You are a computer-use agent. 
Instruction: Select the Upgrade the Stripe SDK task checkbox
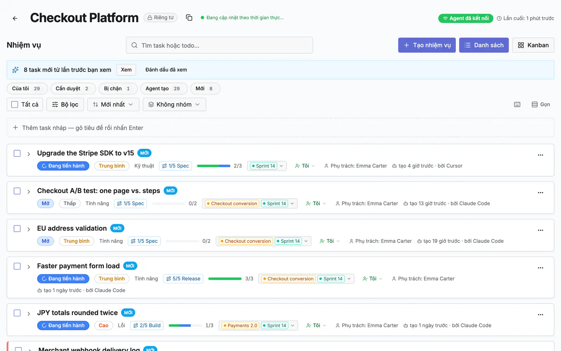17,153
